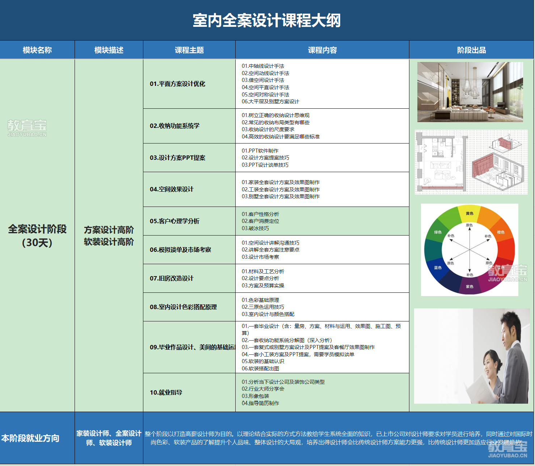Click the 01.平面方案设计优化 topic cell
535x466 pixels.
click(177, 84)
